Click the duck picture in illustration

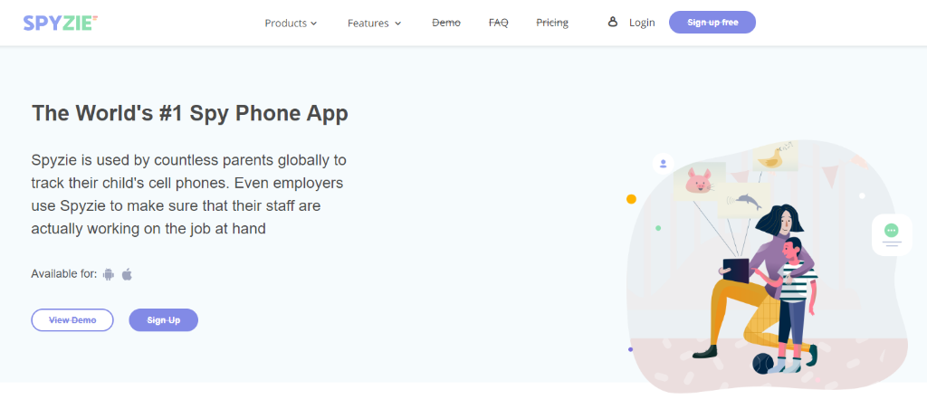(x=775, y=156)
